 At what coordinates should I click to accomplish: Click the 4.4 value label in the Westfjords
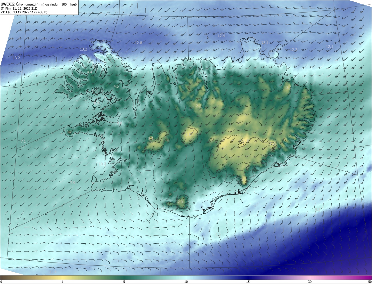click(90, 72)
